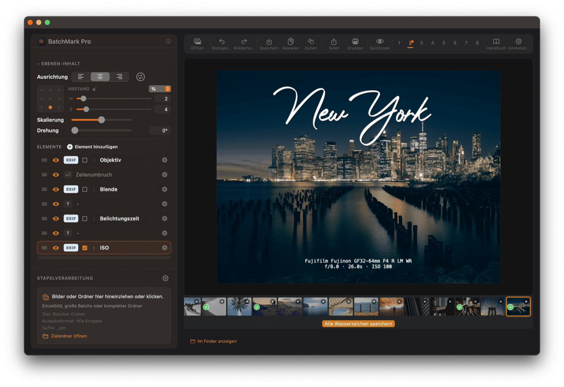Enable the colon checkbox for Objektiv
The width and height of the screenshot is (564, 387).
click(85, 160)
